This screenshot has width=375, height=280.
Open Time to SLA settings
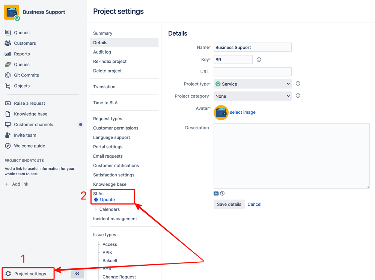coord(105,103)
